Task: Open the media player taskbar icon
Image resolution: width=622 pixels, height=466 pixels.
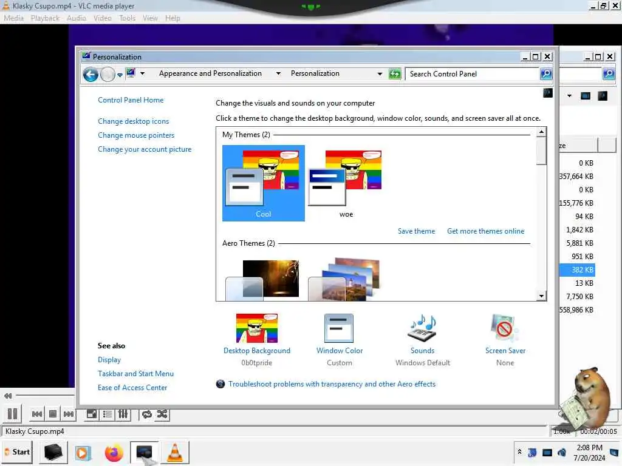Action: click(83, 452)
